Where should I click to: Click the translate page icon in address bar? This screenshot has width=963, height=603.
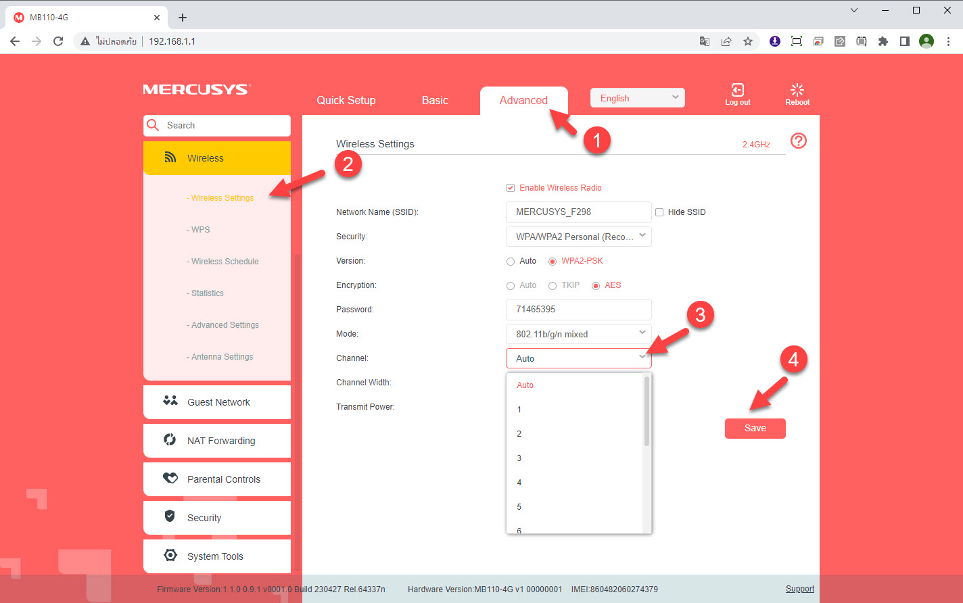click(x=705, y=41)
